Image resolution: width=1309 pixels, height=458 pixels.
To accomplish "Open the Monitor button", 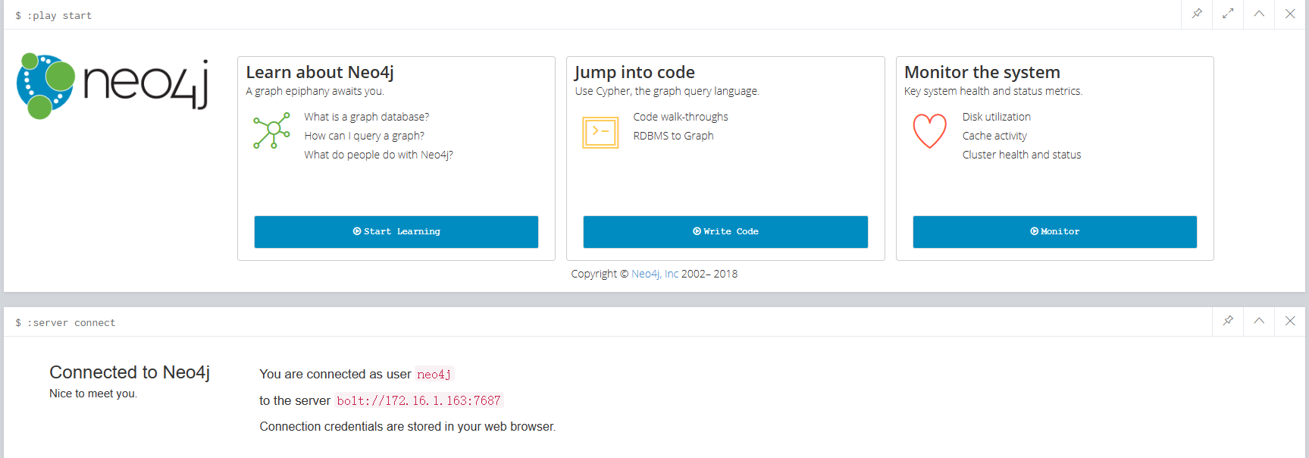I will 1055,232.
